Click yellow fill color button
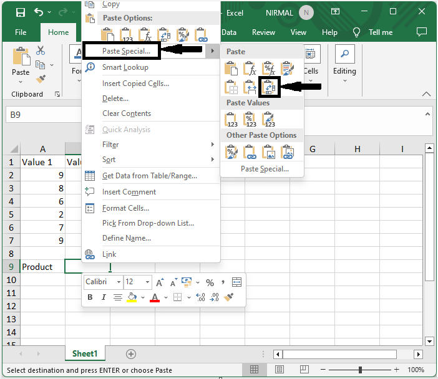The image size is (438, 379). coord(132,297)
